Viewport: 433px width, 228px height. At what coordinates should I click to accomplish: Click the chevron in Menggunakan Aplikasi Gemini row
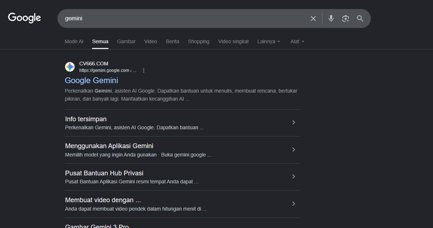pyautogui.click(x=294, y=150)
